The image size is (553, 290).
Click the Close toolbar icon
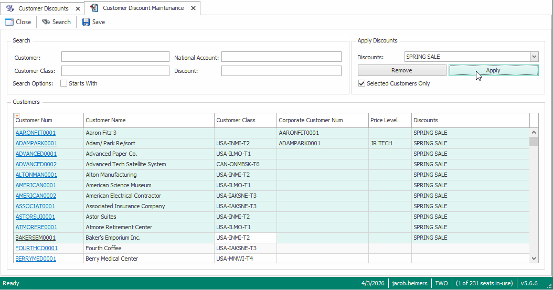[9, 22]
